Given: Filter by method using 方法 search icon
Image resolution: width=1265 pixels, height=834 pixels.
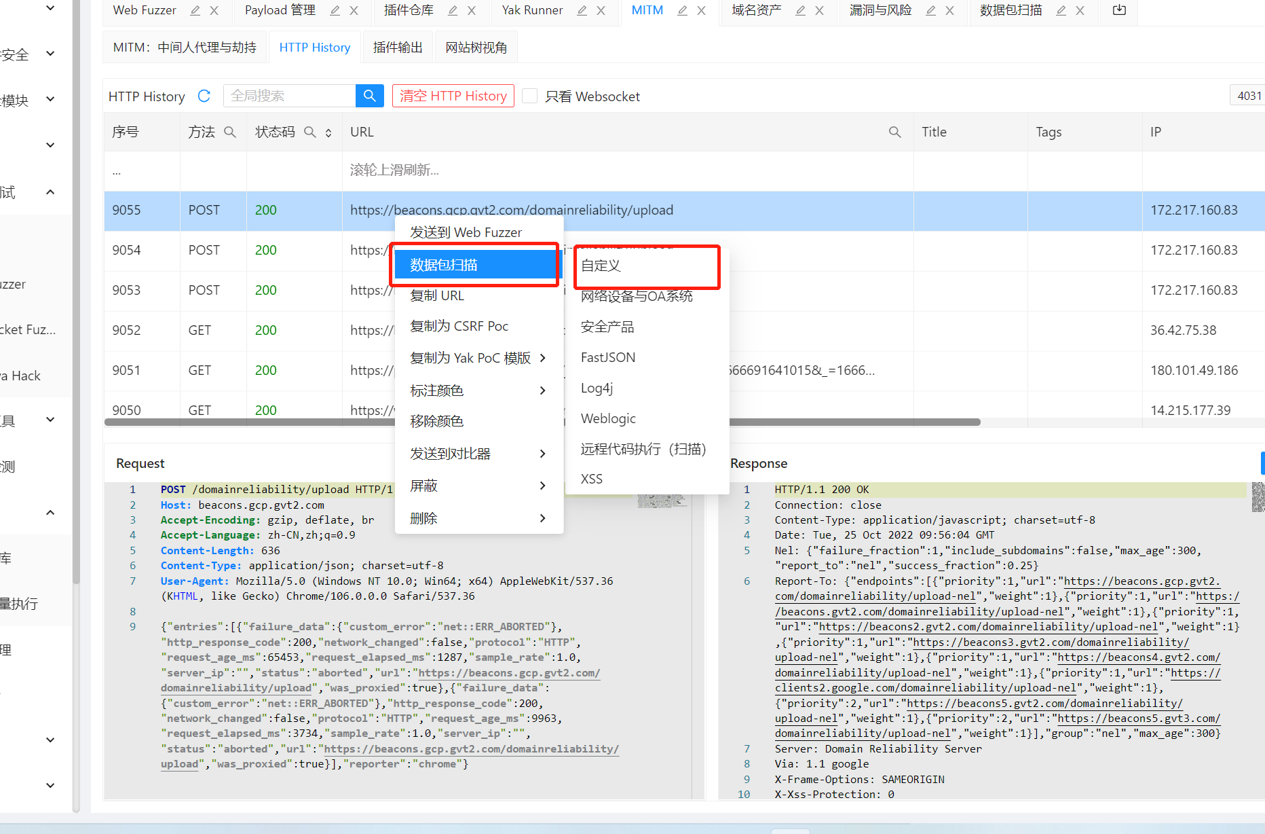Looking at the screenshot, I should [230, 132].
